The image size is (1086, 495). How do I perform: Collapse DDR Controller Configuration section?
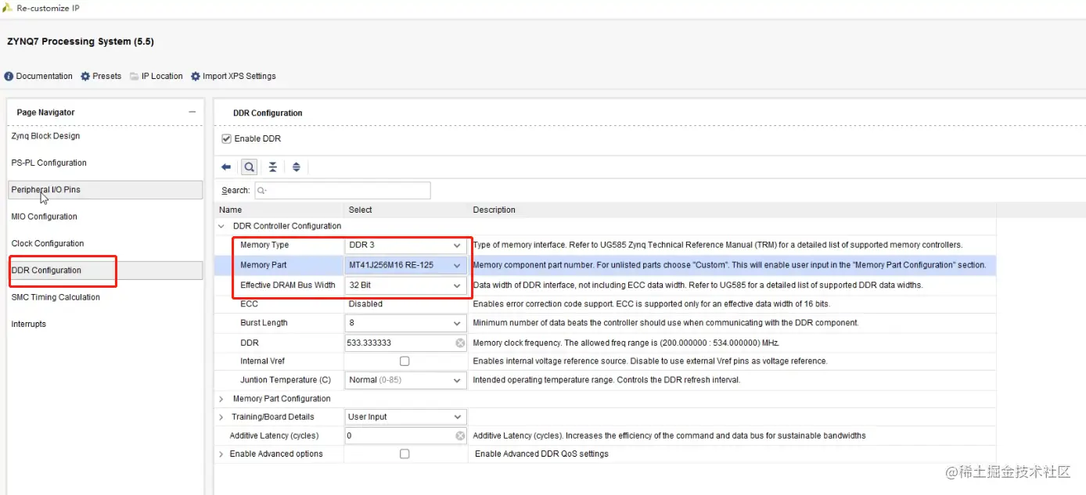(221, 226)
